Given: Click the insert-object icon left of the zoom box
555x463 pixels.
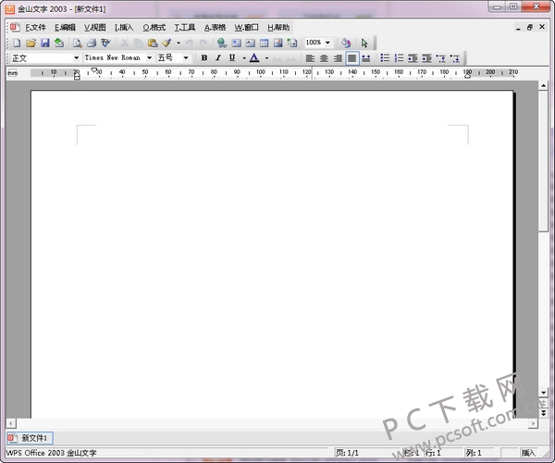Looking at the screenshot, I should (x=292, y=43).
